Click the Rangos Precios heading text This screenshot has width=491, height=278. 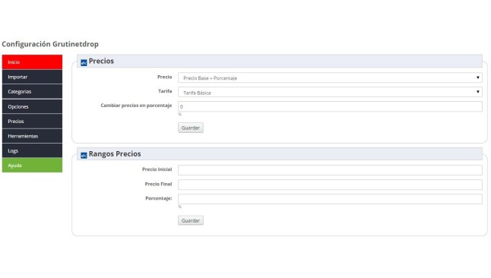[x=115, y=153]
